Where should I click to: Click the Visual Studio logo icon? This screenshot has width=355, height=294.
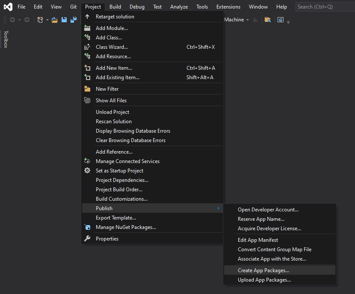(x=8, y=7)
